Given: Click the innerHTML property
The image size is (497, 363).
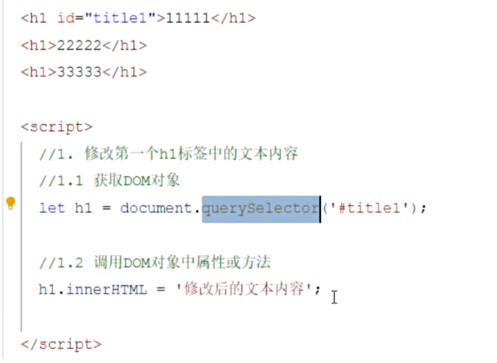Looking at the screenshot, I should [107, 289].
